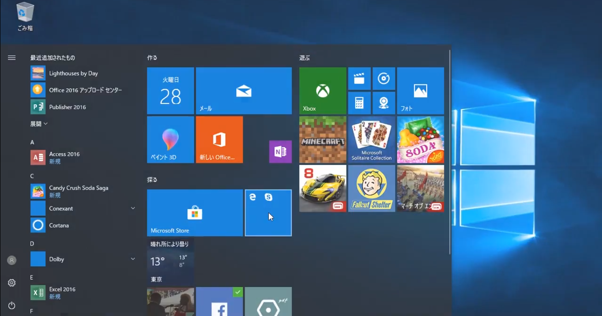Launch Lighthouses by Day from the app list

coord(83,73)
